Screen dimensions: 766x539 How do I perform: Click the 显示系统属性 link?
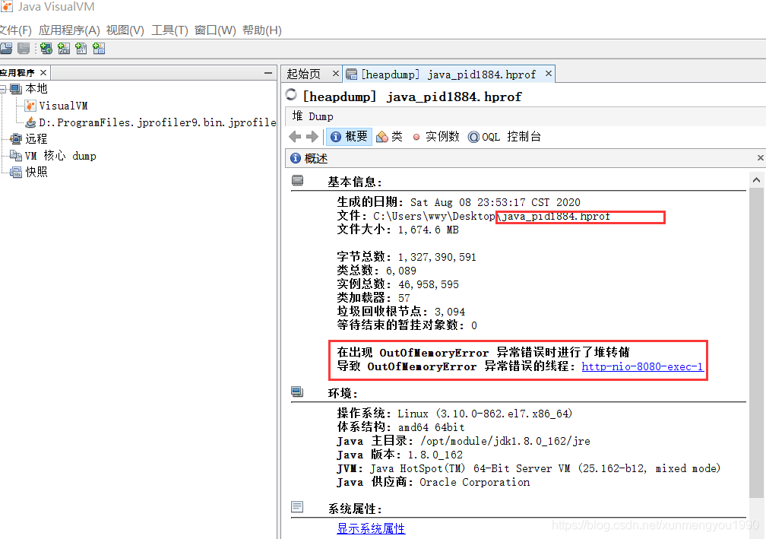[x=371, y=529]
